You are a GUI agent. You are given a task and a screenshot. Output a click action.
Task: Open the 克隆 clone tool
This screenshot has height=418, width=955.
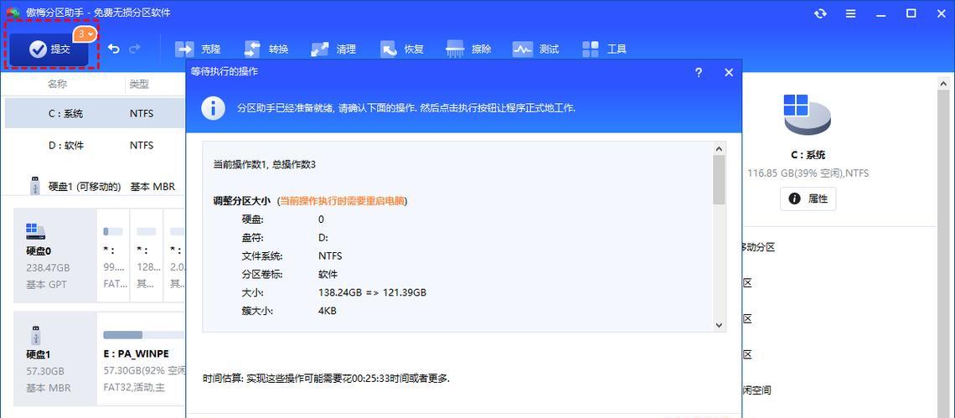tap(198, 49)
